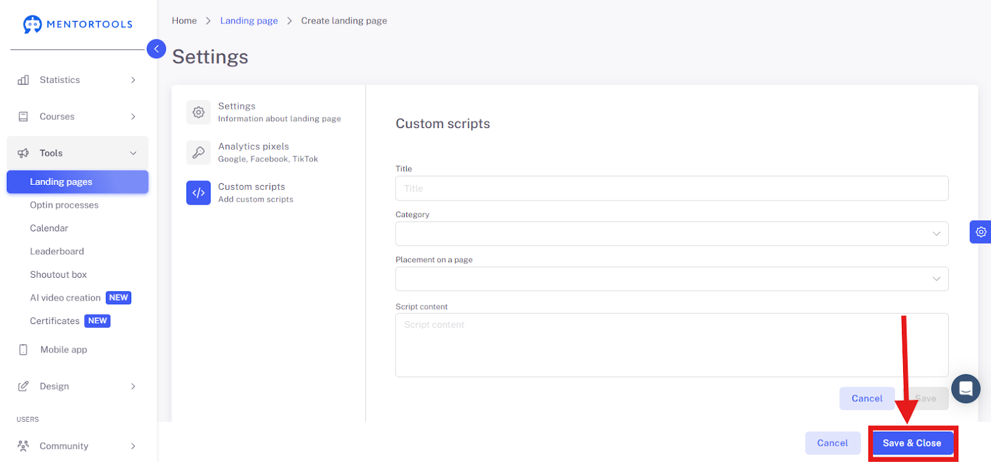Open AI video creation in the sidebar

[x=65, y=297]
